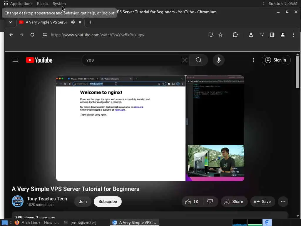
Task: Dislike the video with thumbs down
Action: [x=210, y=201]
